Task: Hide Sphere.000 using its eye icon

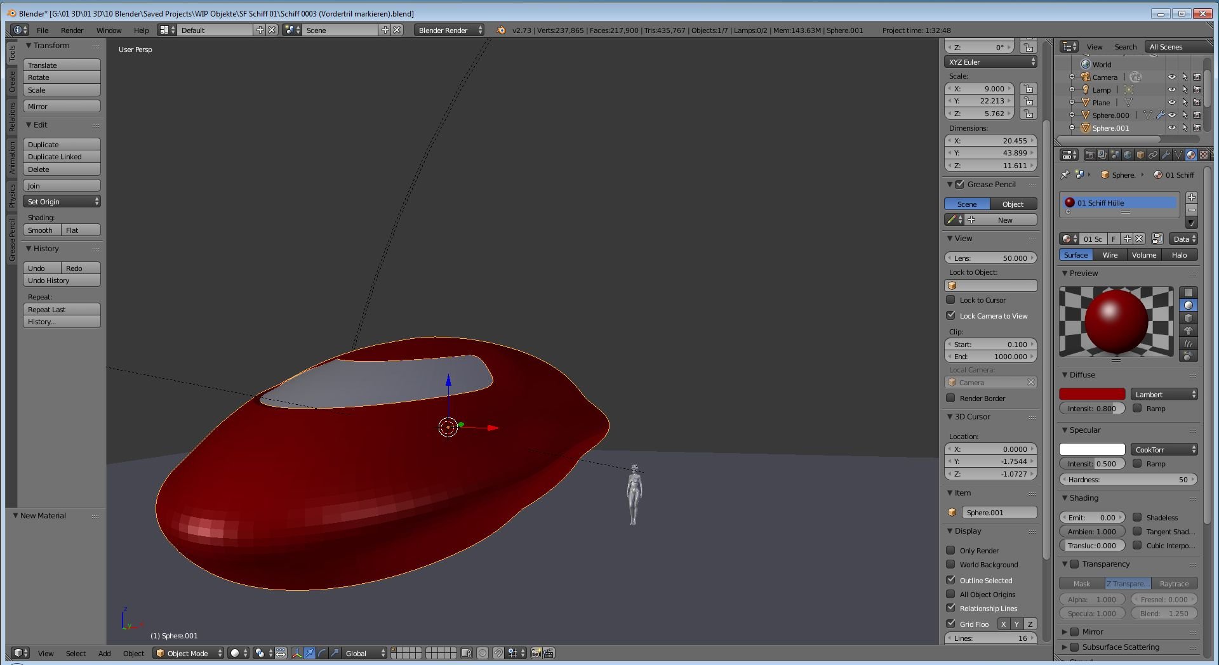Action: [1172, 115]
